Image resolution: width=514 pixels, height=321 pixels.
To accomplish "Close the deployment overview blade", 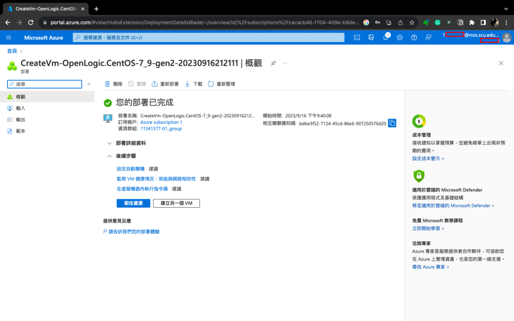I will click(501, 63).
